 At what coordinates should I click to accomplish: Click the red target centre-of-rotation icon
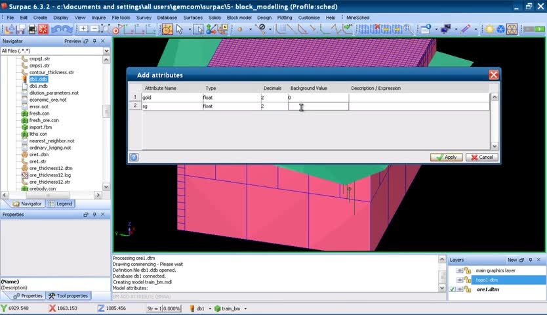[x=117, y=30]
